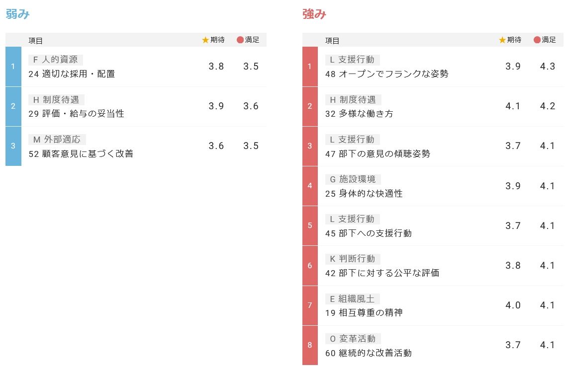Click the yellow star icon in the 強み table header
This screenshot has width=566, height=369.
[x=502, y=40]
